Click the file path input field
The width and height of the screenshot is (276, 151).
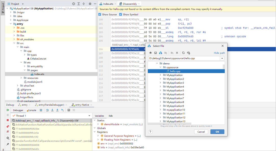click(x=184, y=59)
